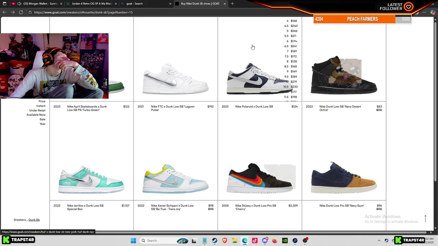Select size 7 priced $169
The height and width of the screenshot is (246, 438).
click(292, 51)
